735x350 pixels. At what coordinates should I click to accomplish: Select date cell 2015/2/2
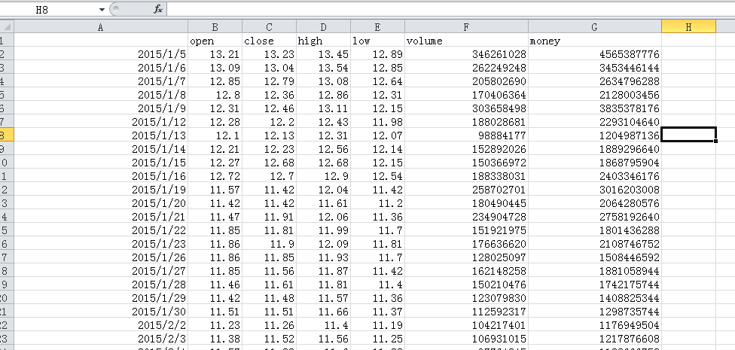coord(101,325)
